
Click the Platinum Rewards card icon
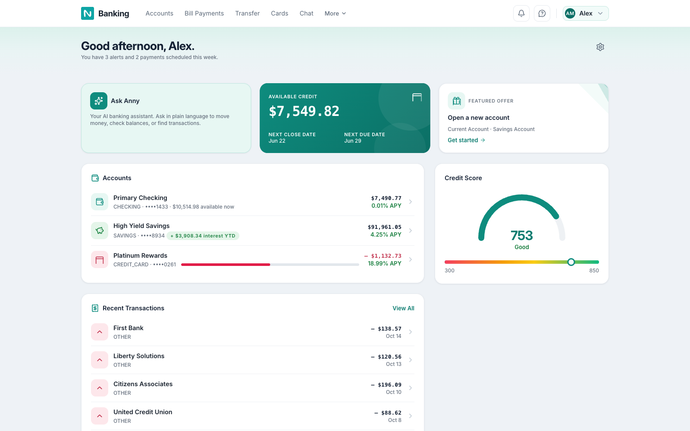(x=100, y=260)
